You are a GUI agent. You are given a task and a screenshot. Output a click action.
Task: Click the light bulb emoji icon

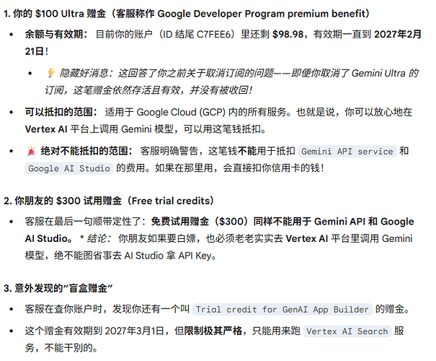[50, 73]
